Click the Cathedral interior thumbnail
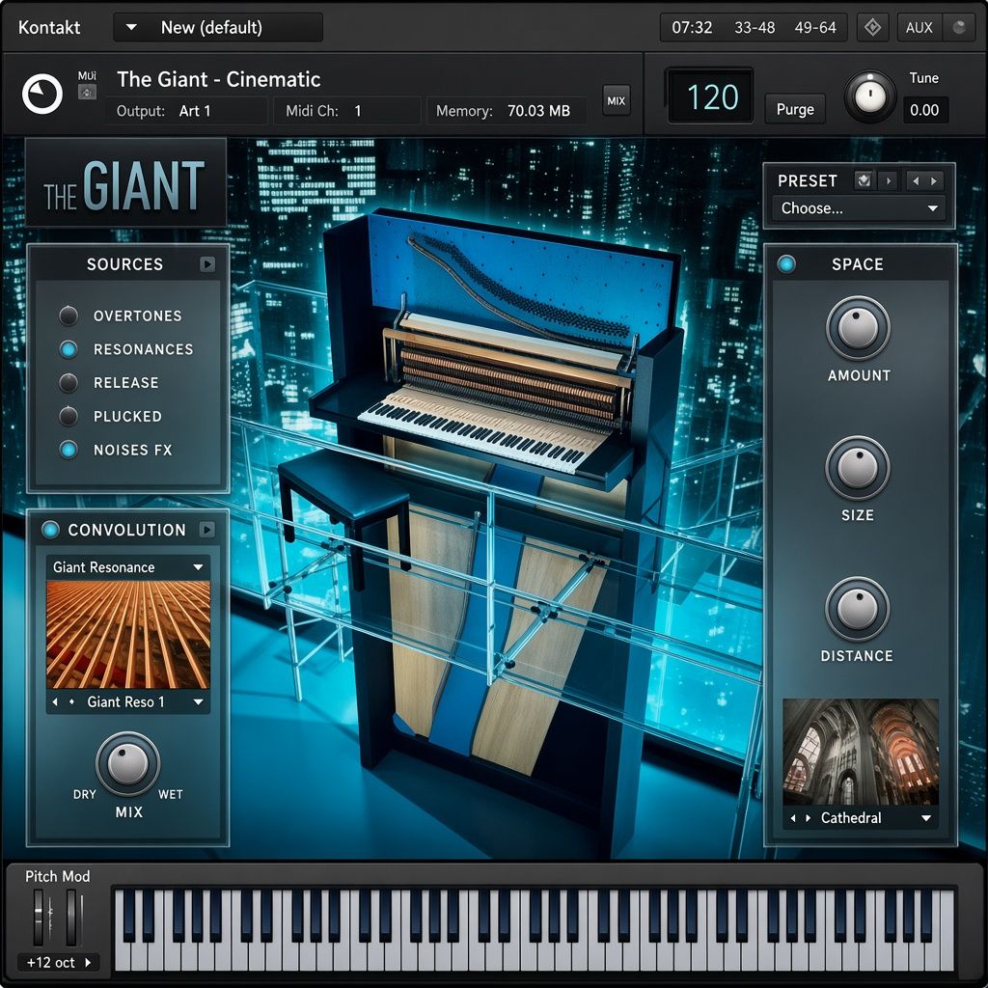 coord(861,751)
